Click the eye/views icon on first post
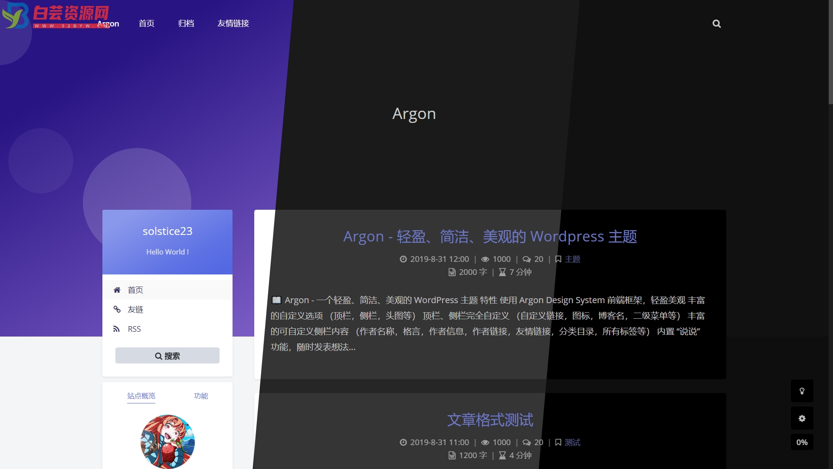 (486, 259)
